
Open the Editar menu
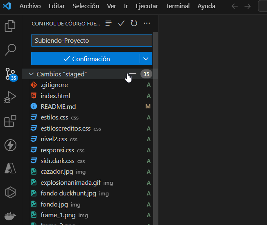(x=57, y=6)
